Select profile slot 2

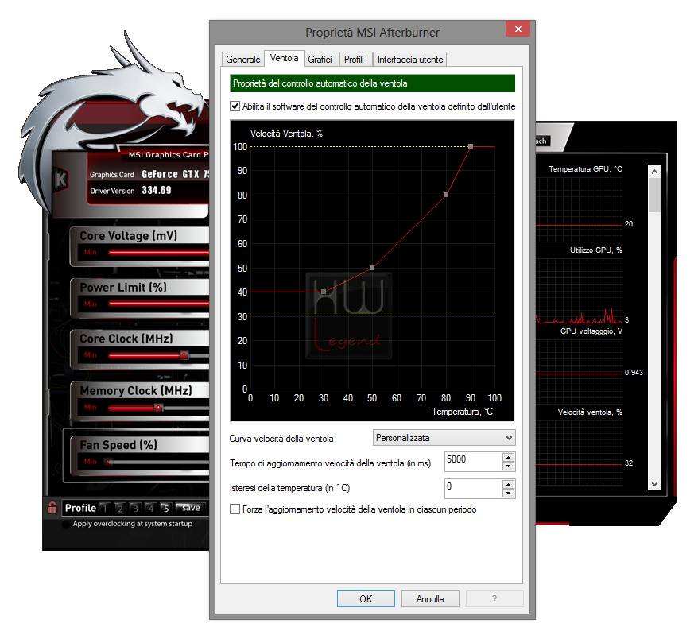120,508
